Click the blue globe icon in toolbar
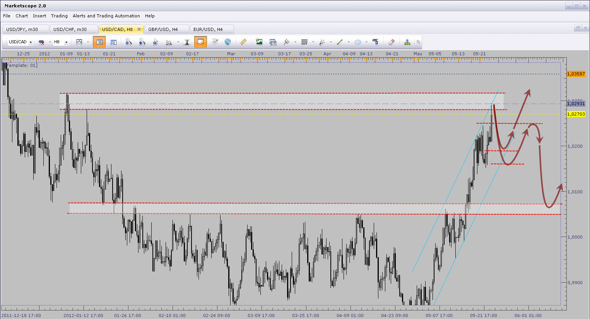This screenshot has height=319, width=590. (227, 42)
